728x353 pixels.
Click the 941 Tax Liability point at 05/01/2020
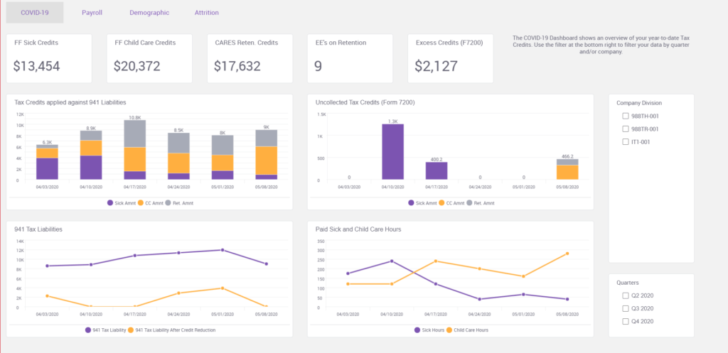tap(223, 250)
